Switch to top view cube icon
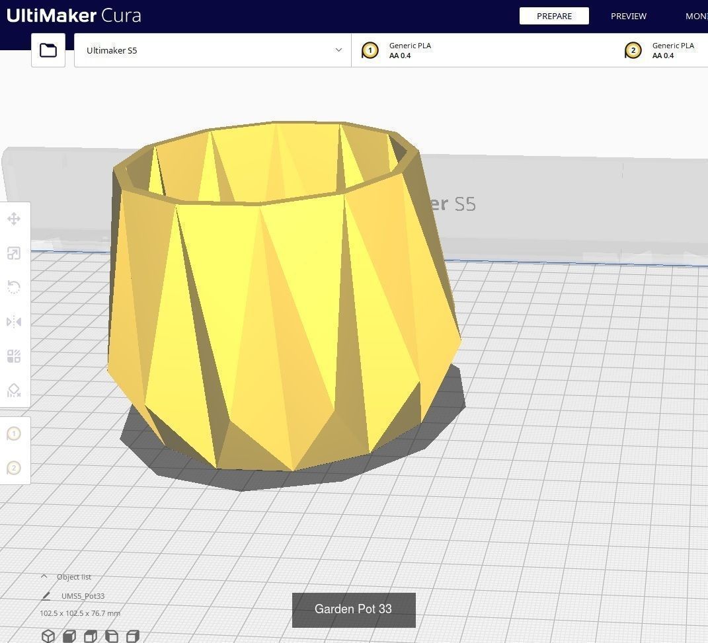708x643 pixels. (x=91, y=636)
